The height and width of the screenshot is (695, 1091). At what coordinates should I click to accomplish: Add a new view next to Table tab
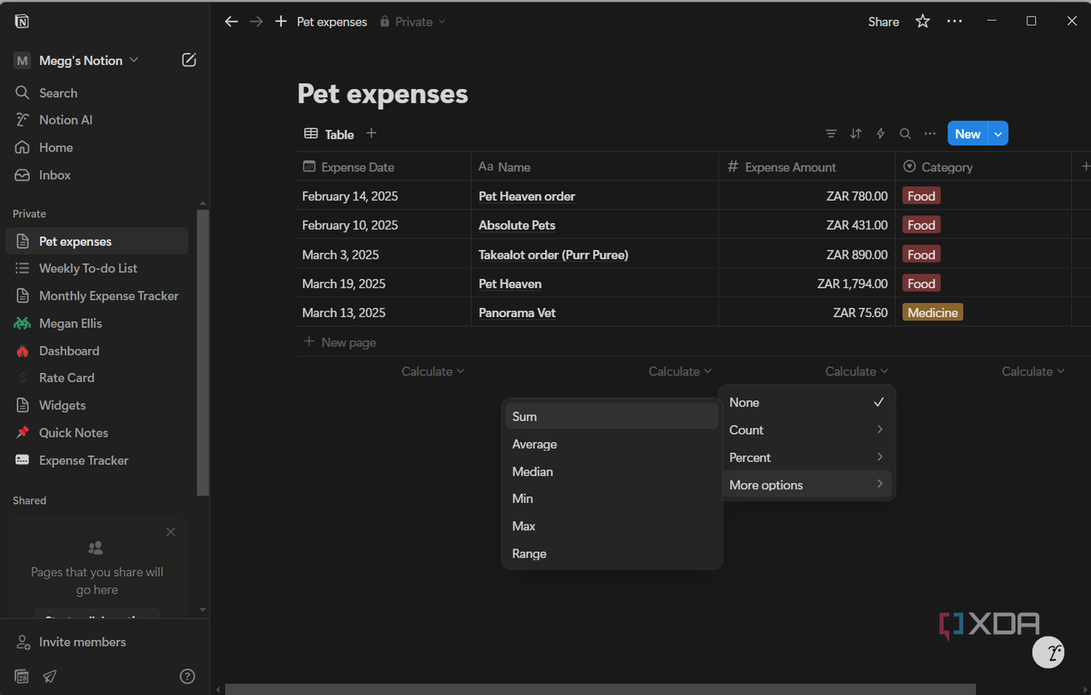[371, 133]
